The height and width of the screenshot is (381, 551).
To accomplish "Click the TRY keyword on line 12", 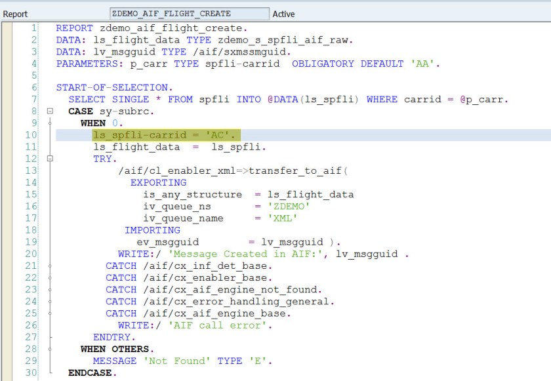I will 102,159.
